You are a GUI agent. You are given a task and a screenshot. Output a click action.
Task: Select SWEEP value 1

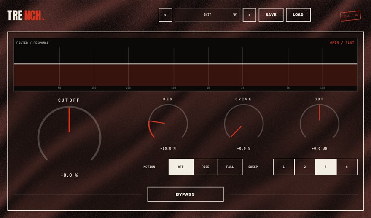(284, 167)
